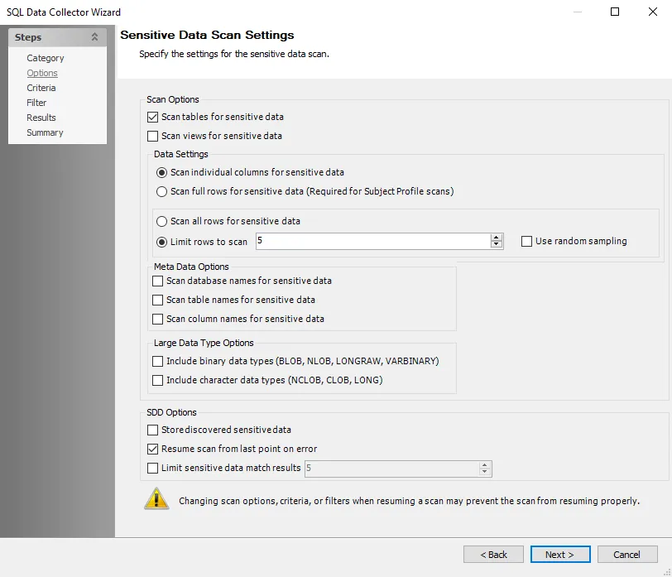672x577 pixels.
Task: Minimize the wizard window
Action: click(x=578, y=12)
